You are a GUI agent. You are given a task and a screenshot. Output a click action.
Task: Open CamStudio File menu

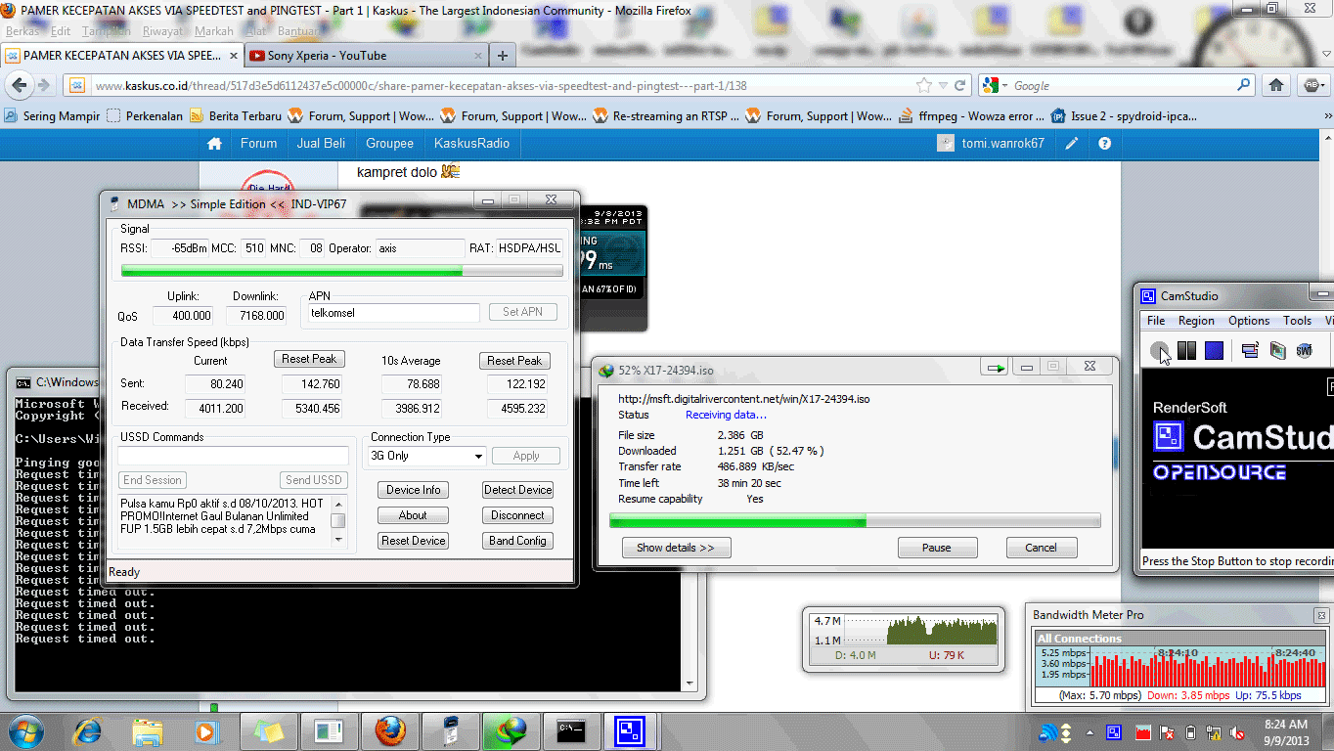[x=1156, y=321]
